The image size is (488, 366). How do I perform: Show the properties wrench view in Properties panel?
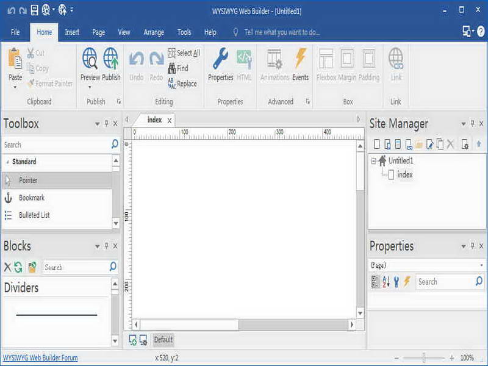pos(396,282)
